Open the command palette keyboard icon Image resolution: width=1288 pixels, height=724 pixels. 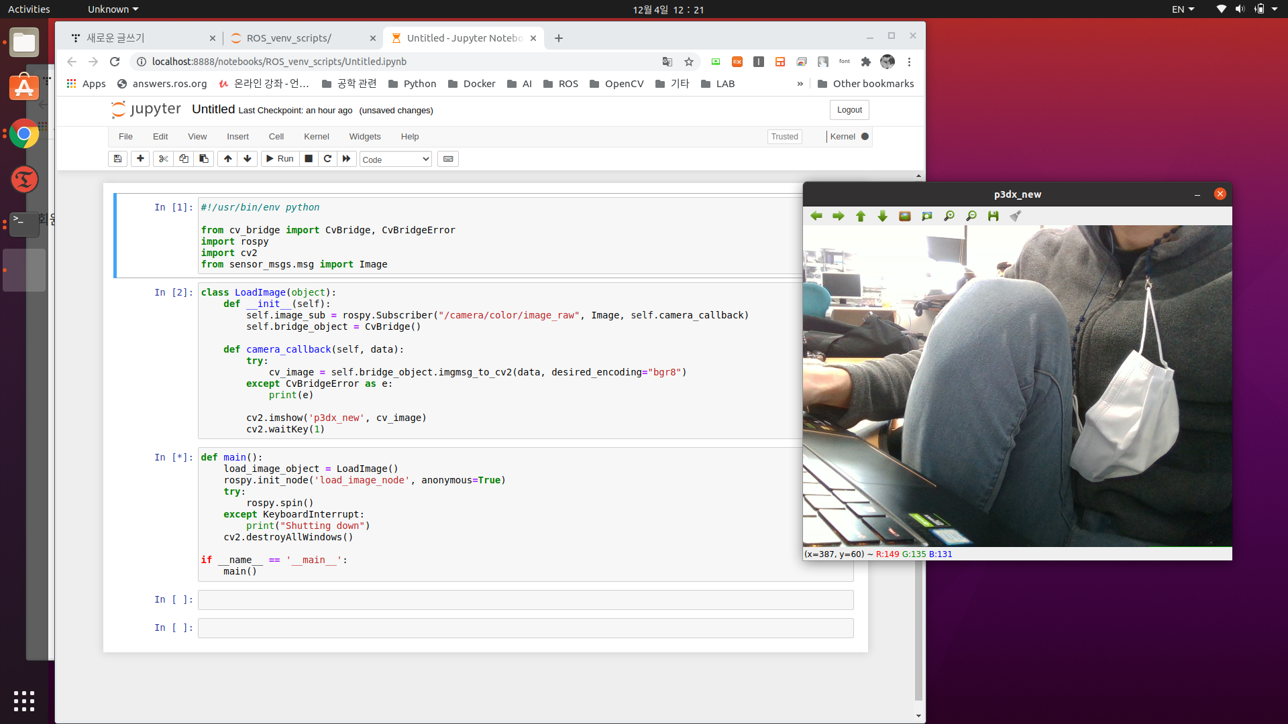pos(448,159)
